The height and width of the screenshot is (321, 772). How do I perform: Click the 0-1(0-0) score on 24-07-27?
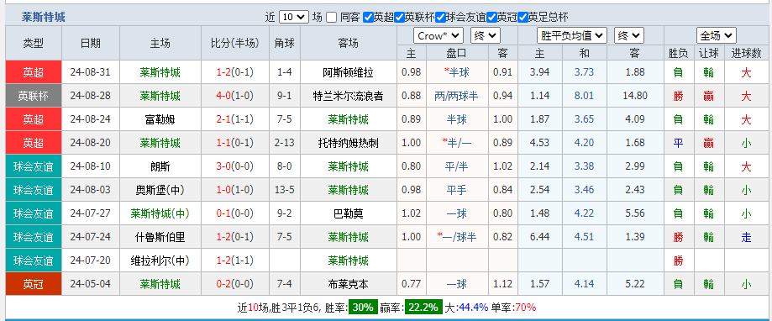point(235,213)
